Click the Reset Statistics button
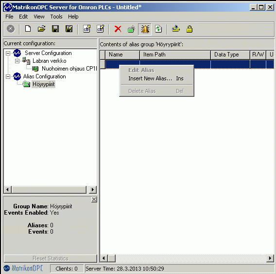 pos(51,258)
